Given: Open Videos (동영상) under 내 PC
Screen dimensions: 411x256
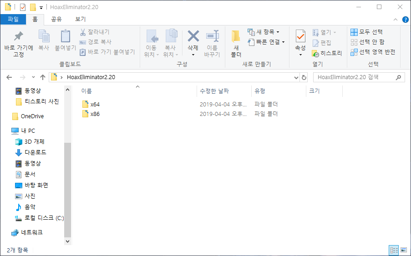Looking at the screenshot, I should [x=28, y=163].
